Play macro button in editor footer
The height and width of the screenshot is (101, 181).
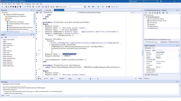37,79
